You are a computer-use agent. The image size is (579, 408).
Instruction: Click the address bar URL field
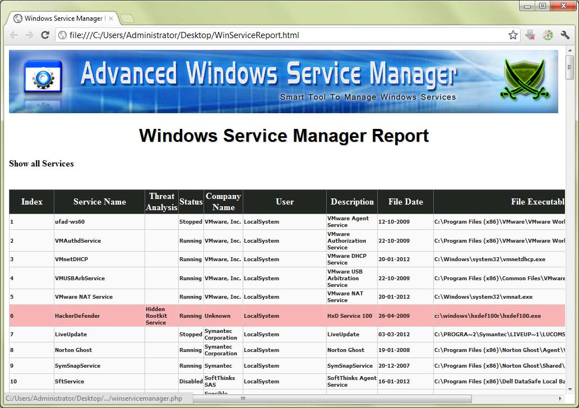tap(280, 35)
